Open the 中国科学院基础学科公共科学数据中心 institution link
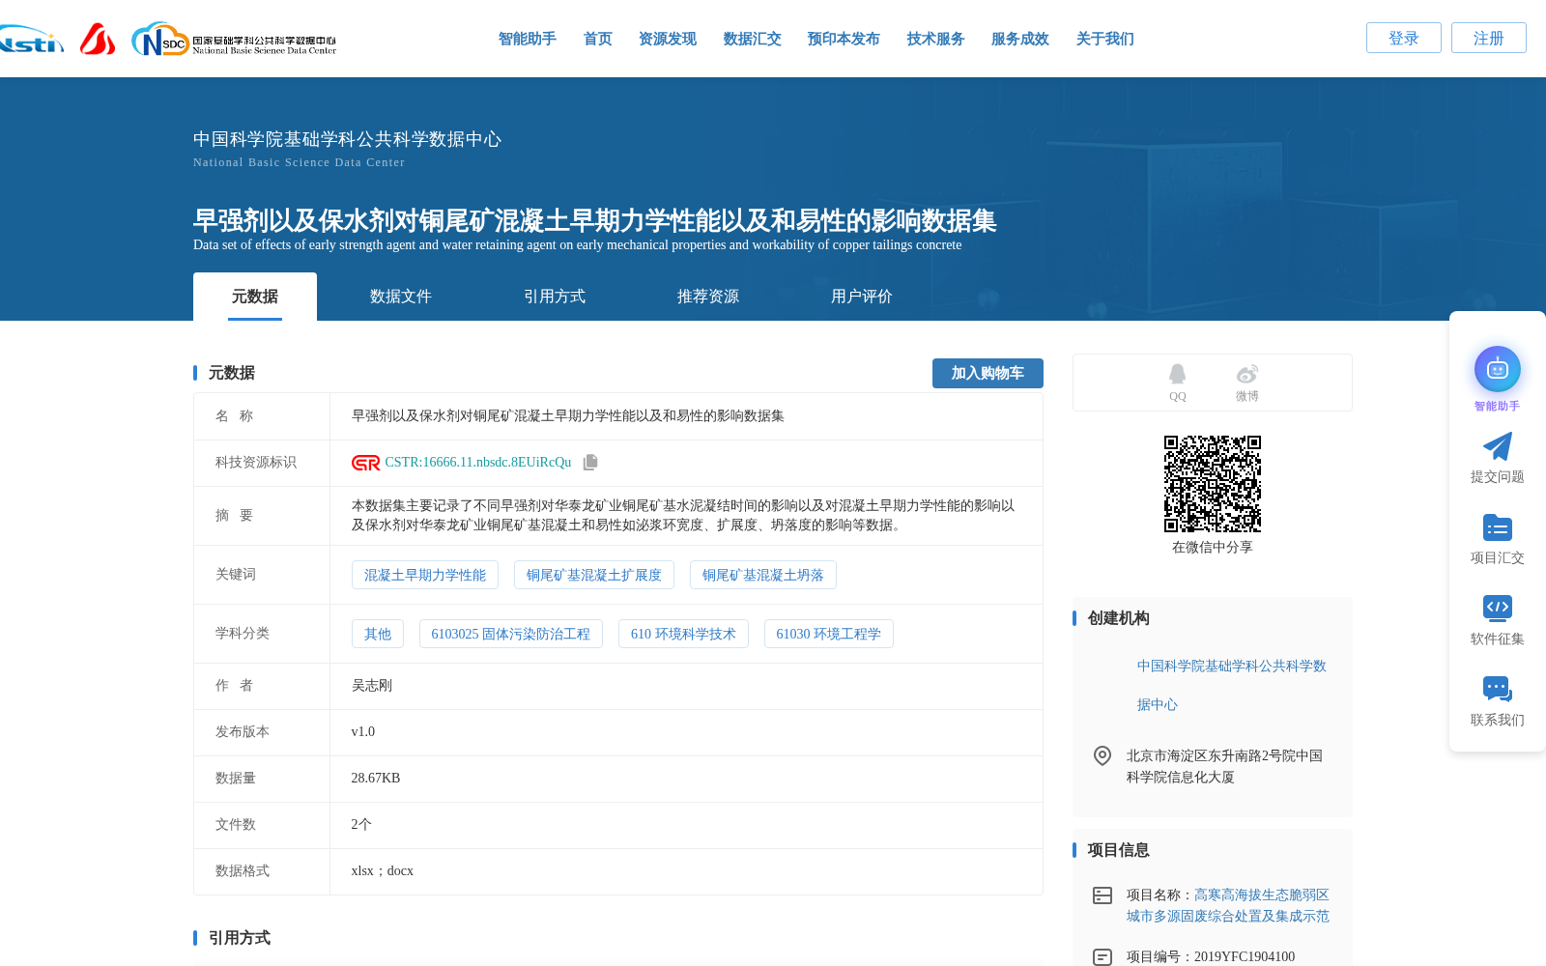 click(1232, 685)
